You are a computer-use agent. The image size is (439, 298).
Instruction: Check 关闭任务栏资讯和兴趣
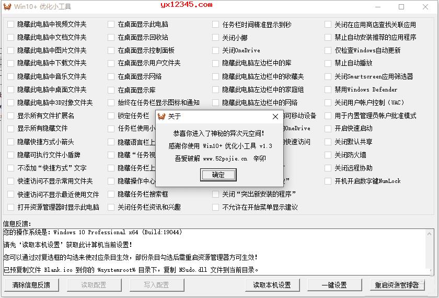tap(111, 207)
